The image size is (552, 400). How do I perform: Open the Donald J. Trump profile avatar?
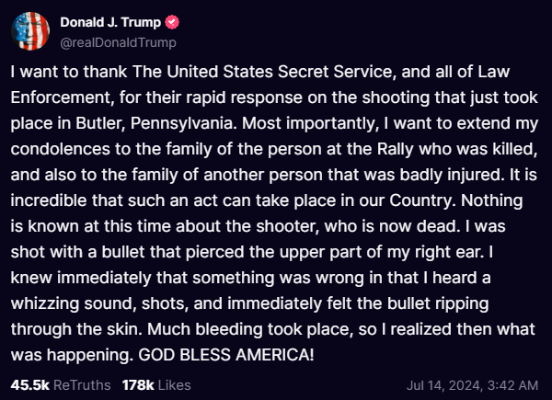[30, 31]
